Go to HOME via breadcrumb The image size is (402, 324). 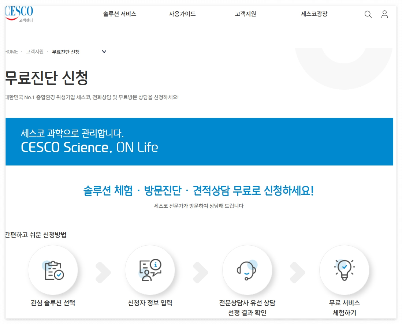pyautogui.click(x=12, y=52)
